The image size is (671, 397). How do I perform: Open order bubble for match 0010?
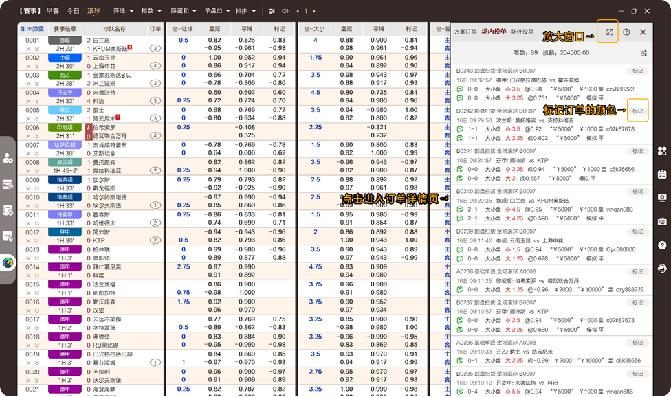155,205
